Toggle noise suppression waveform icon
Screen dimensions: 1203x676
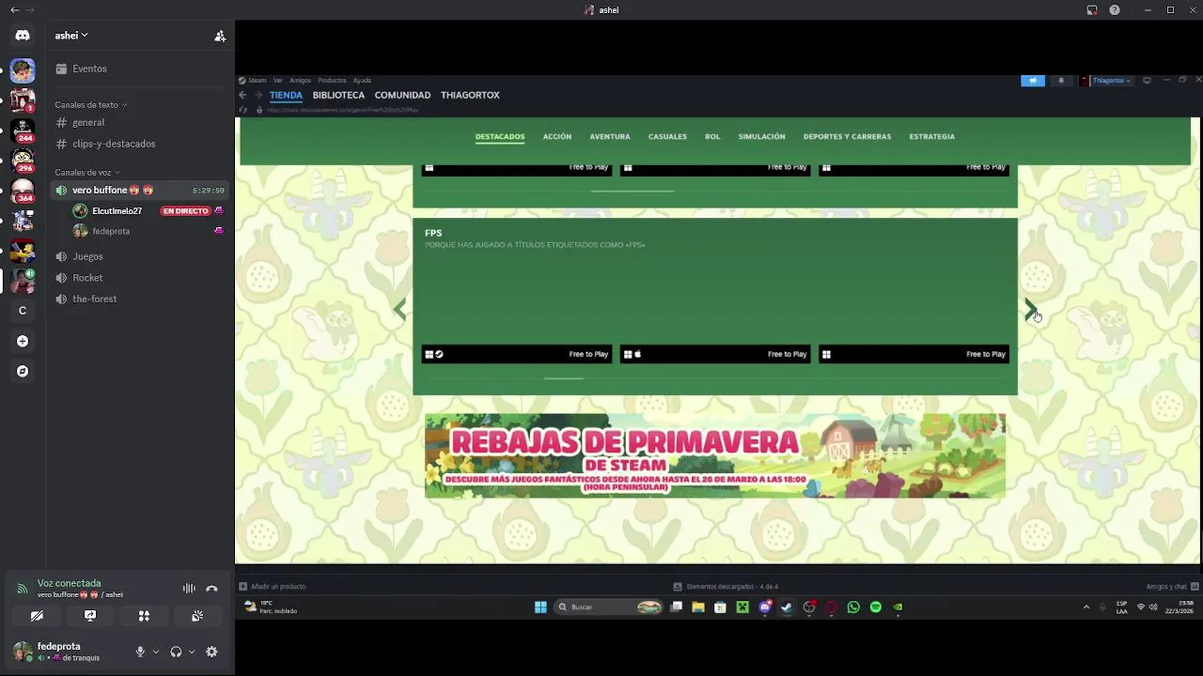tap(189, 589)
